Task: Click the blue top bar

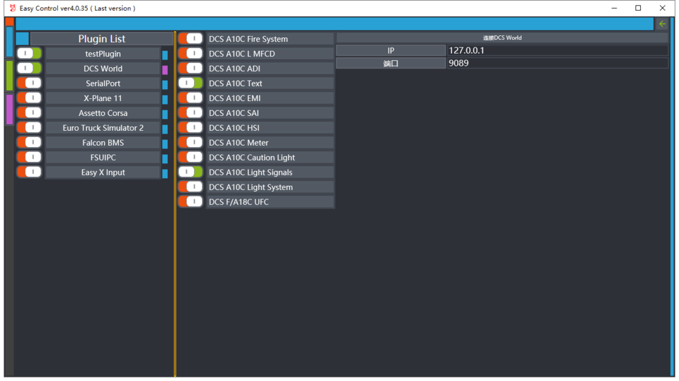Action: pos(334,24)
